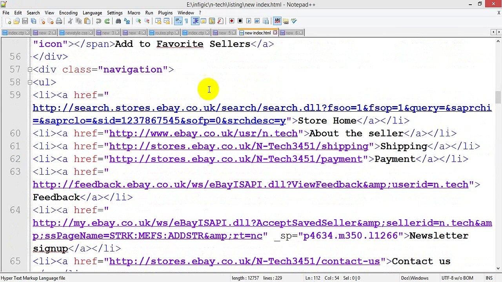Undo last edit with toolbar arrow

[98, 21]
